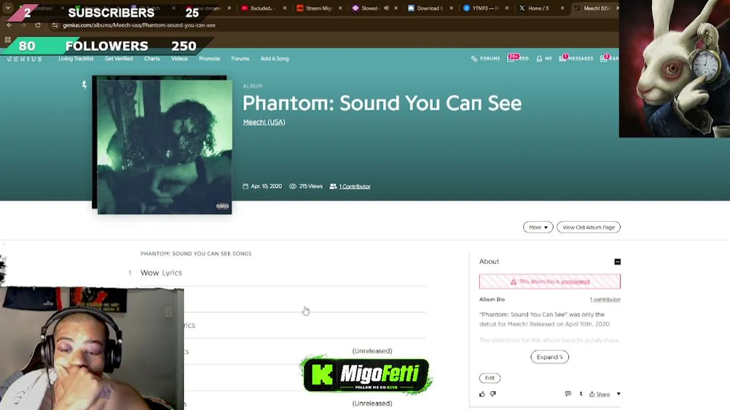The image size is (730, 410).
Task: Open the Me notifications bell
Action: [544, 59]
